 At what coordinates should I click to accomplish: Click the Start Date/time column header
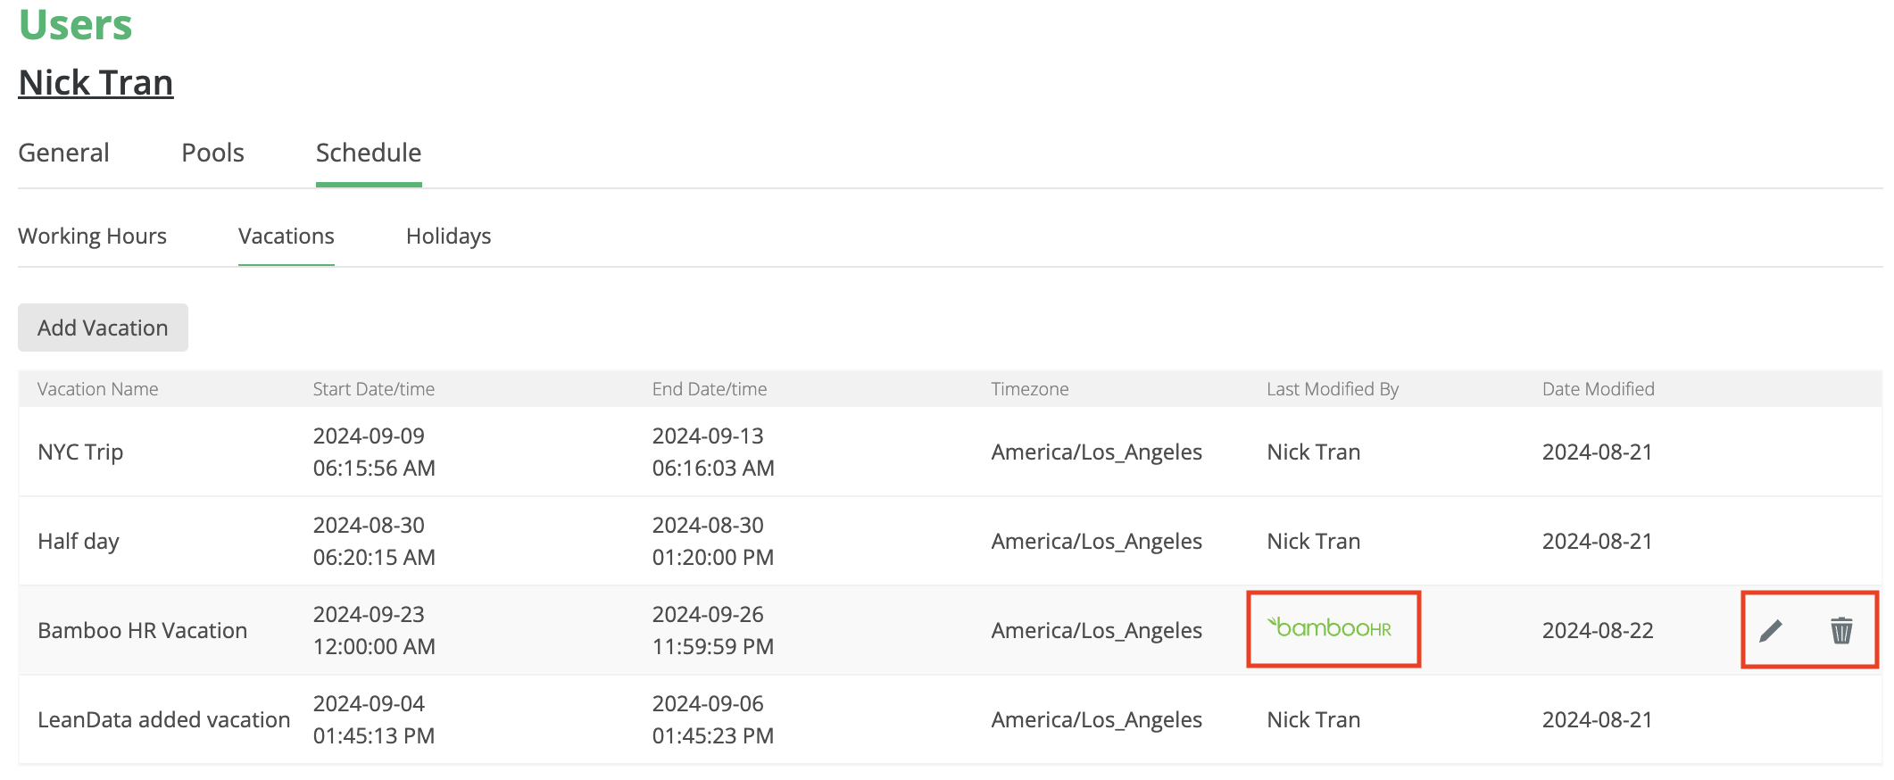click(x=373, y=389)
